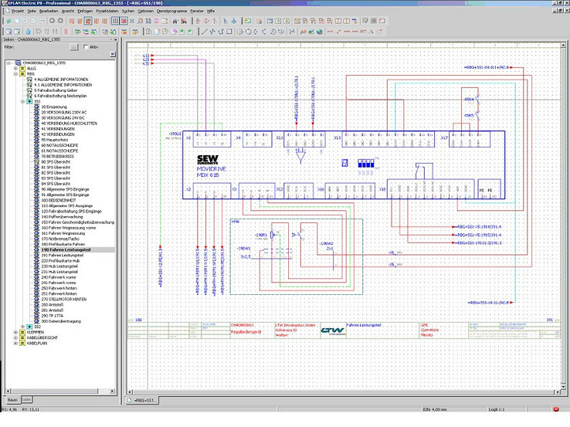
Task: Open the Dienstprogramme menu
Action: (171, 11)
